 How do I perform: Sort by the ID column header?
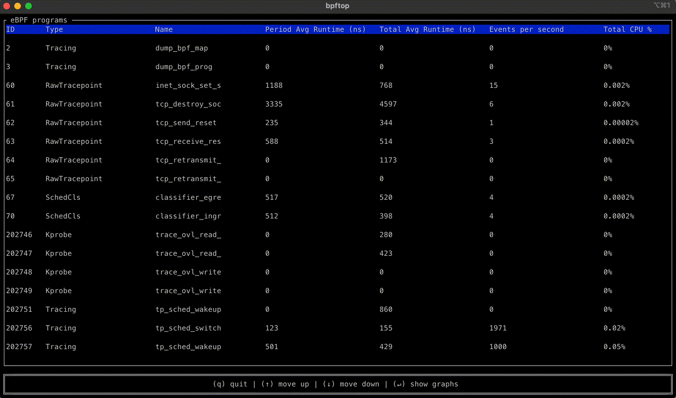[10, 29]
